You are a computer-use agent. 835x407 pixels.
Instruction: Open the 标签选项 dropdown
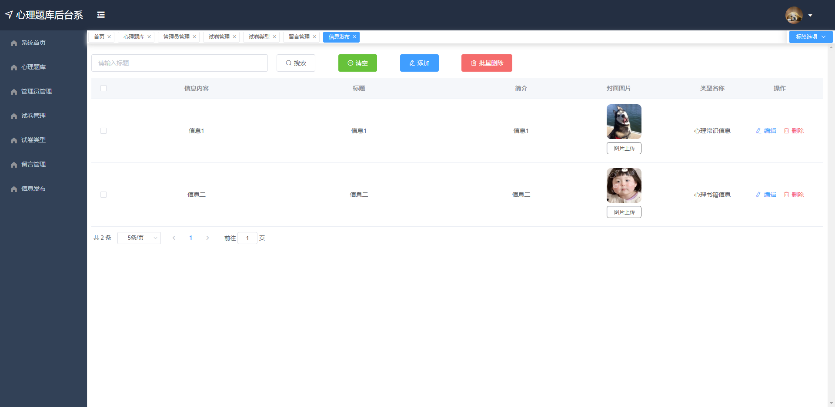point(810,37)
